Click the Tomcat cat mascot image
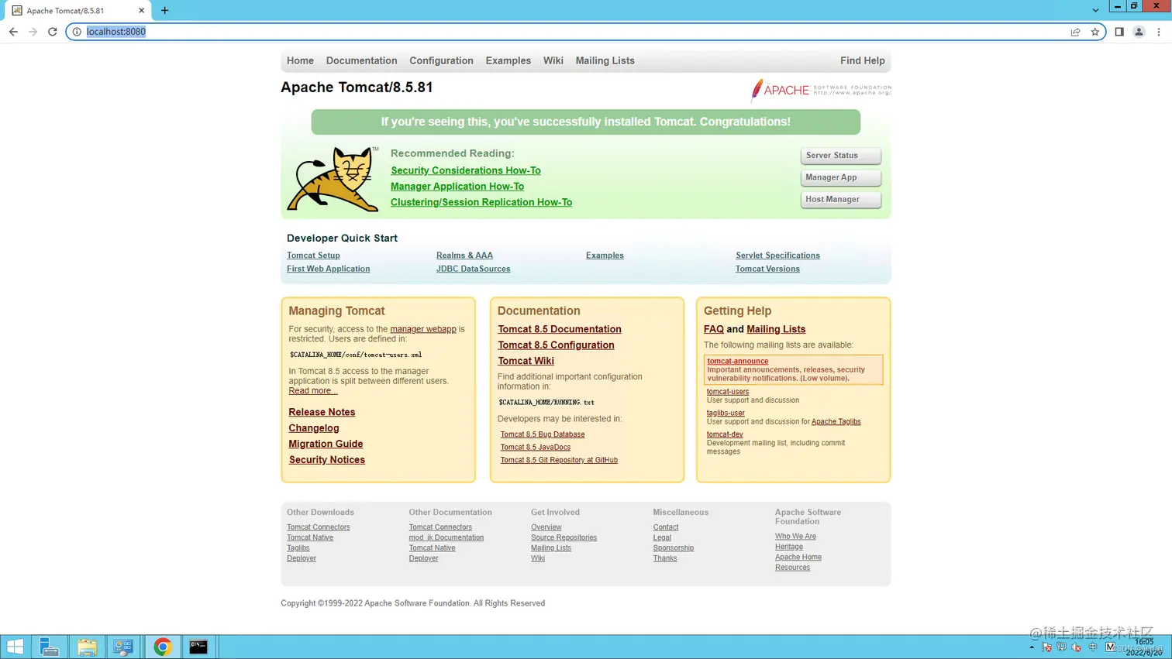The height and width of the screenshot is (659, 1172). pos(333,179)
